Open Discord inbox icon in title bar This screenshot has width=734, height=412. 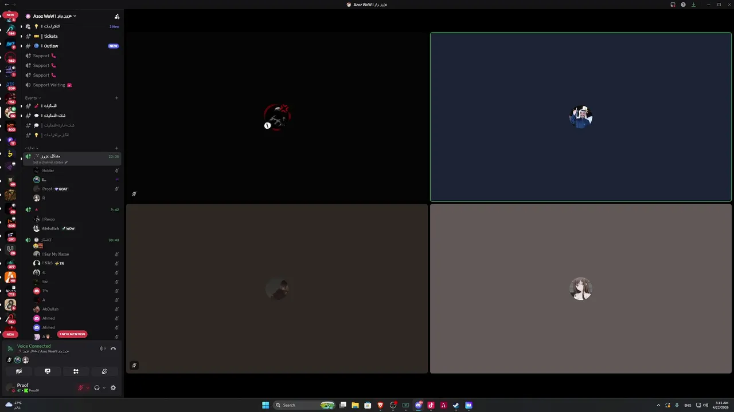coord(673,5)
